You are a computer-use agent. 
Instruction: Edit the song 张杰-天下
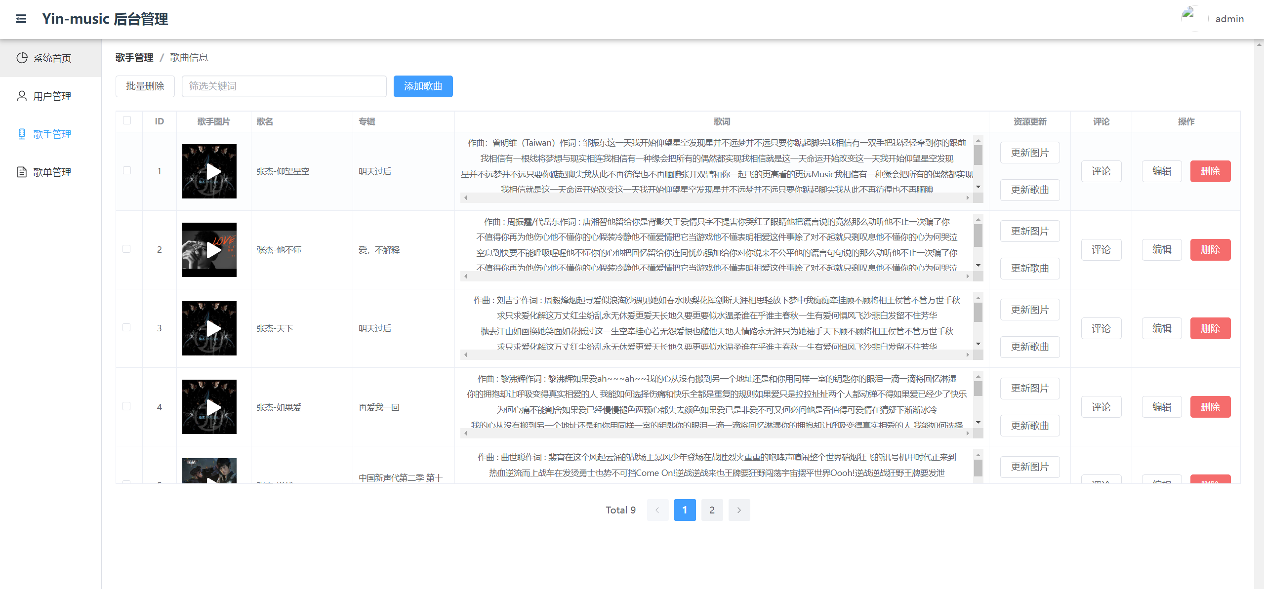point(1162,328)
